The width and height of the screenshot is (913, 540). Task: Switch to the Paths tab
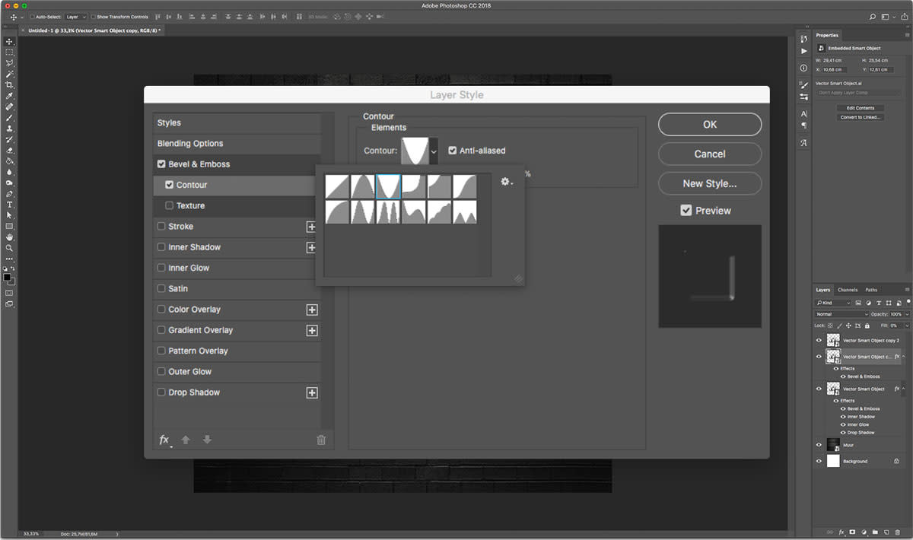tap(871, 290)
